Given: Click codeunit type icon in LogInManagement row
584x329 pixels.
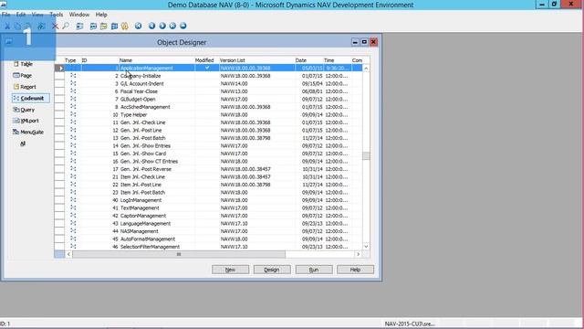Looking at the screenshot, I should click(x=73, y=200).
